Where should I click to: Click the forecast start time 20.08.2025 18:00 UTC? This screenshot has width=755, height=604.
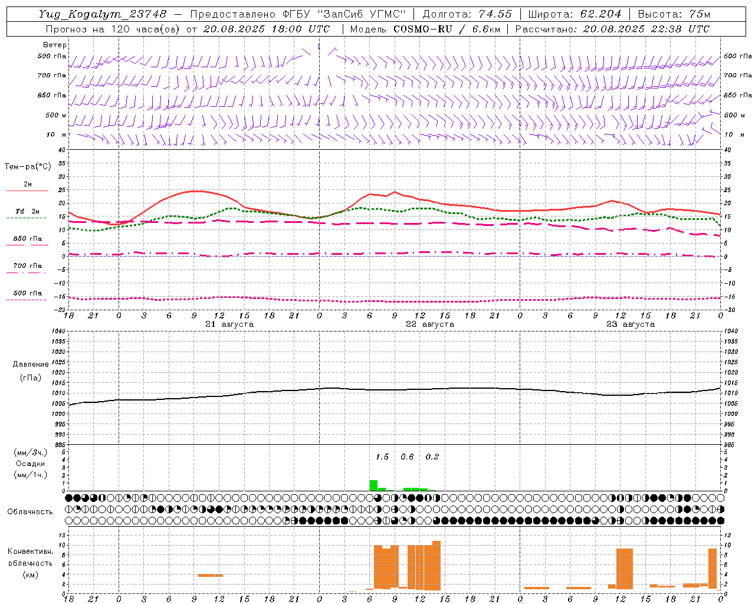pyautogui.click(x=267, y=29)
